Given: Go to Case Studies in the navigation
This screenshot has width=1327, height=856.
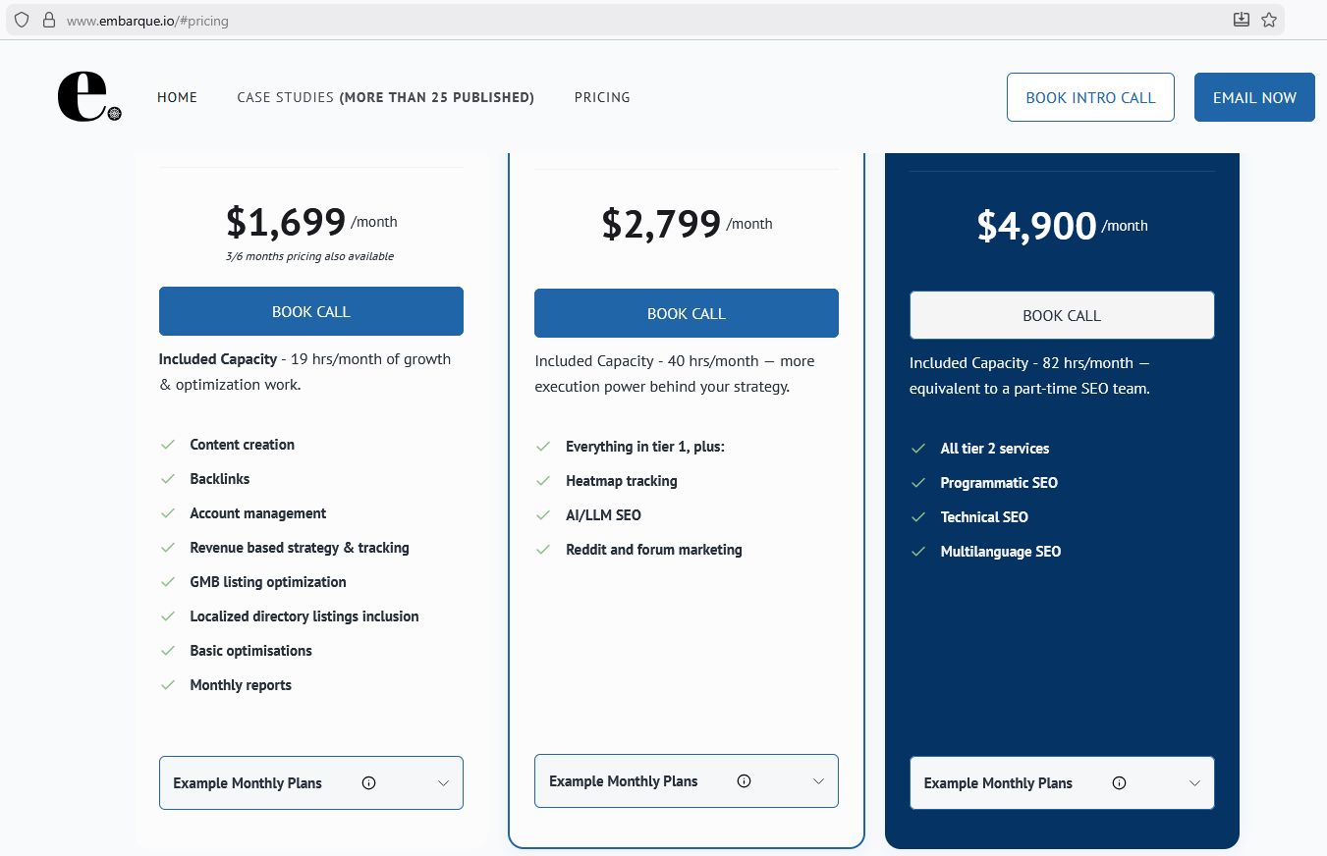Looking at the screenshot, I should (x=385, y=97).
